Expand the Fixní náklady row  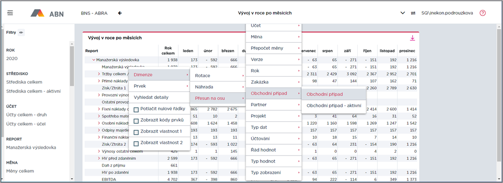click(x=99, y=109)
